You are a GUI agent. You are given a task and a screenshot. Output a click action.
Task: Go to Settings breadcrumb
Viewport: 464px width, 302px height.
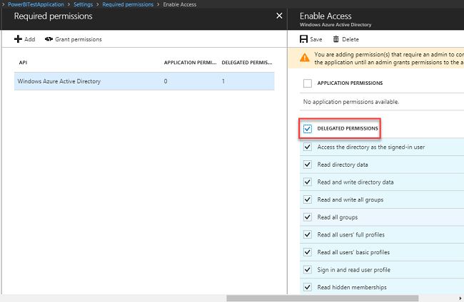pos(84,5)
